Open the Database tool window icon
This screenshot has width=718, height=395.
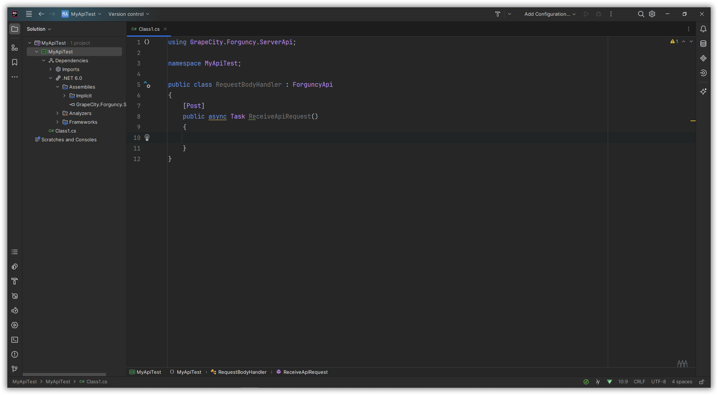pos(703,44)
